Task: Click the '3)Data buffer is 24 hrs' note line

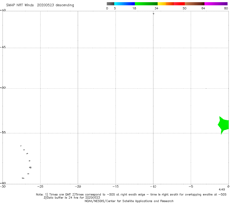Action: coord(72,198)
